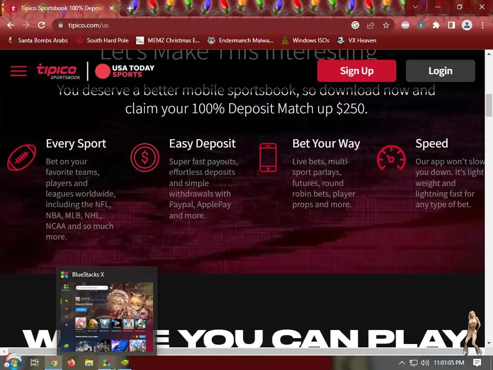Click the Easy Deposit heading
Image resolution: width=493 pixels, height=370 pixels.
point(202,144)
